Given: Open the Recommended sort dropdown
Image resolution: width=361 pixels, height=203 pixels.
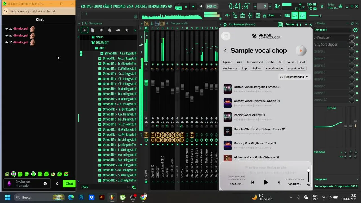Looking at the screenshot, I should pos(294,77).
